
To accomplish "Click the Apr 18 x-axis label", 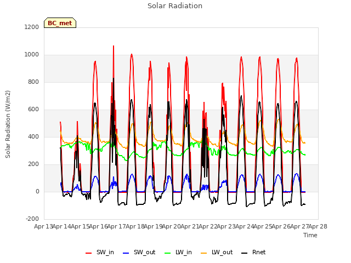I will pos(135,226).
